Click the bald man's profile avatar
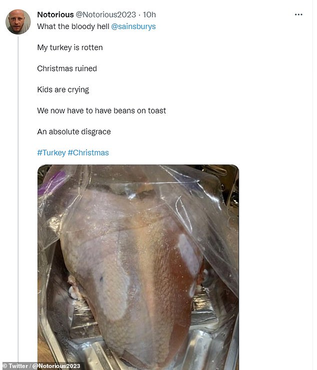The image size is (317, 370). [x=18, y=22]
